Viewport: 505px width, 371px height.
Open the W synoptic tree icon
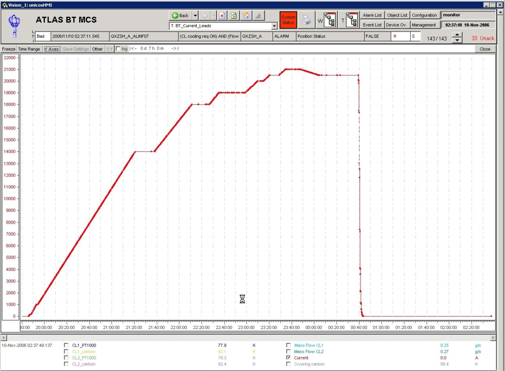pyautogui.click(x=327, y=19)
